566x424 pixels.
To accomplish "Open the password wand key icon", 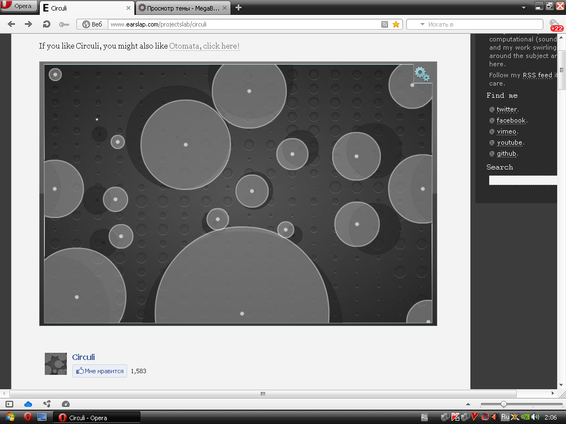I will click(64, 24).
